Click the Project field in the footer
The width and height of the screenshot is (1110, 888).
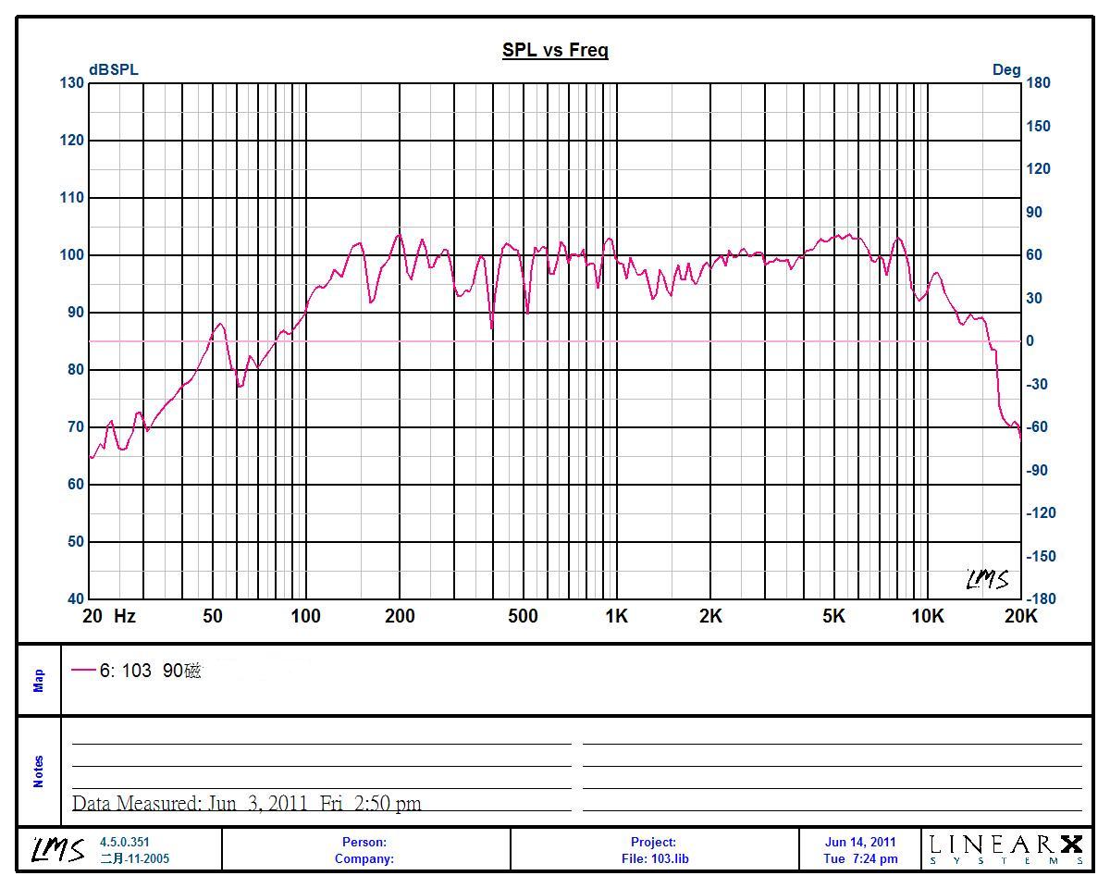[x=655, y=842]
